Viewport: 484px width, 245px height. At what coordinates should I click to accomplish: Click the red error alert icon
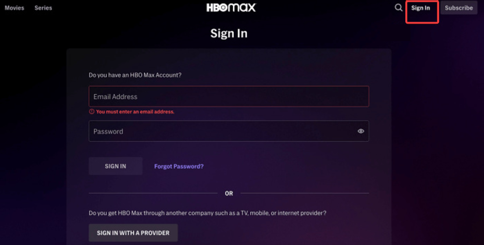click(92, 112)
